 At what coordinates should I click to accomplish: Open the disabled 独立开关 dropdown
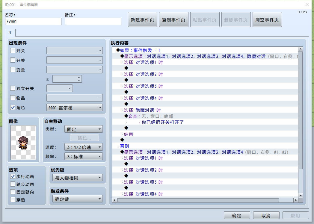(60, 88)
